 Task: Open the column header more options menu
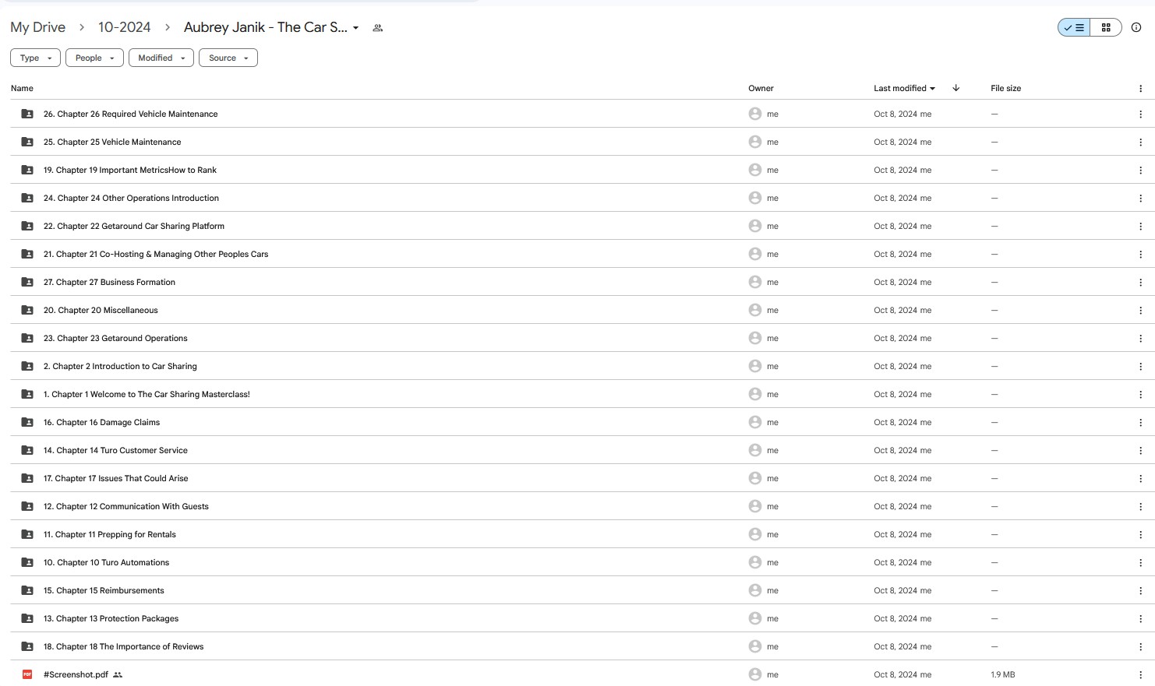tap(1141, 89)
